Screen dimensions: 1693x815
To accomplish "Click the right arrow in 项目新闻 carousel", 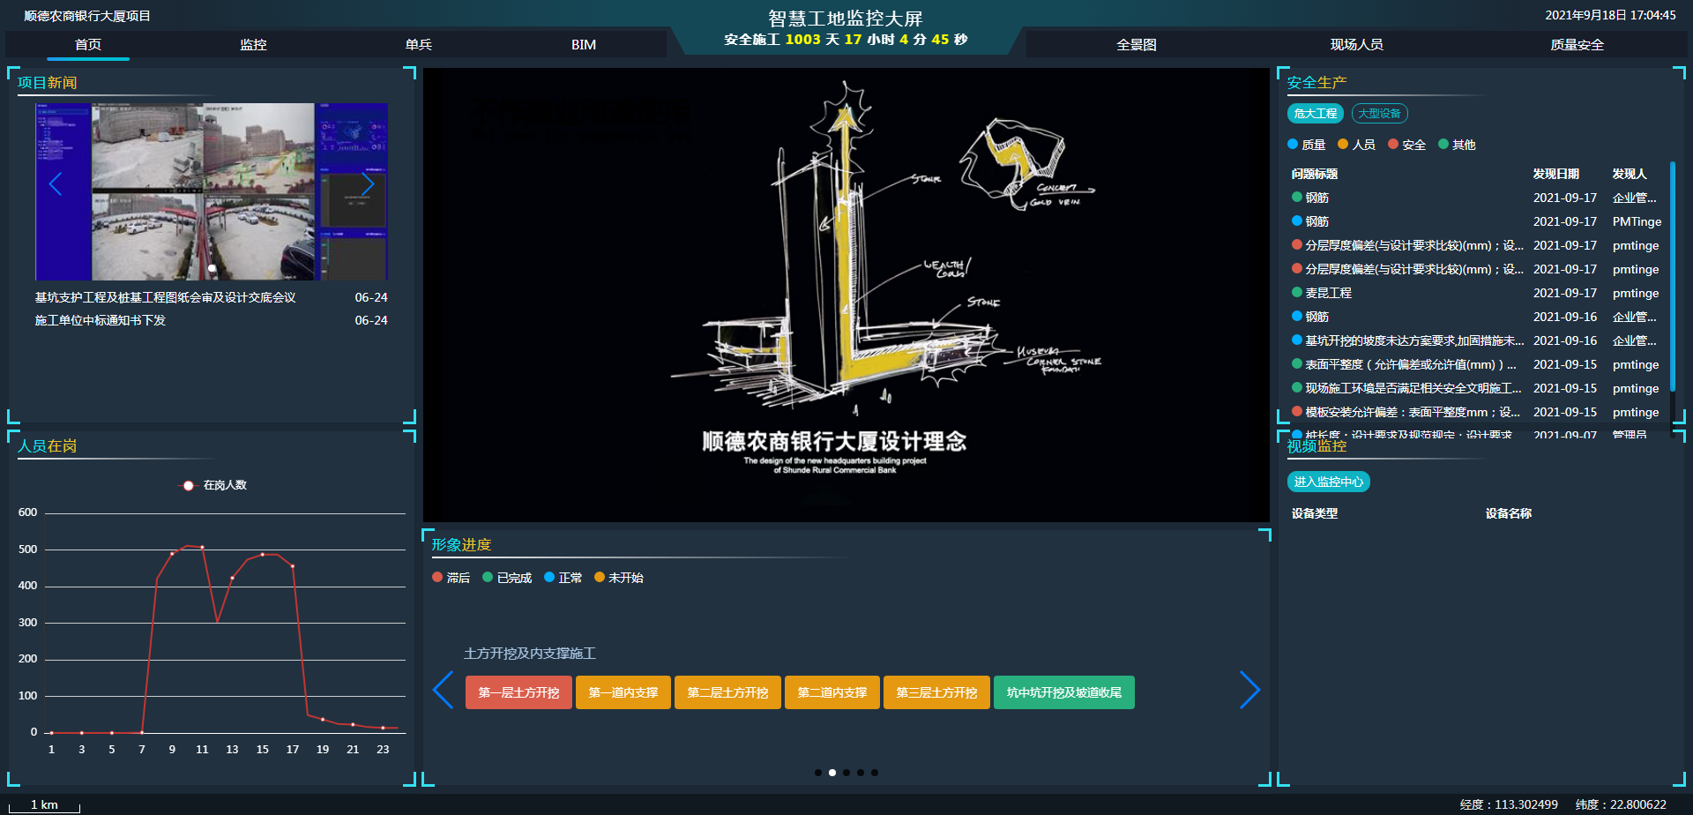I will (368, 183).
